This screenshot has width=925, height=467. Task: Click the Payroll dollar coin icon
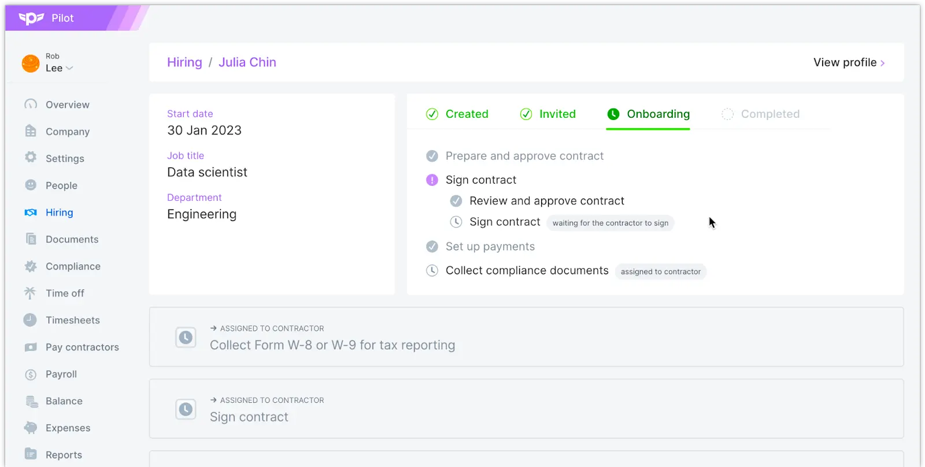click(31, 375)
